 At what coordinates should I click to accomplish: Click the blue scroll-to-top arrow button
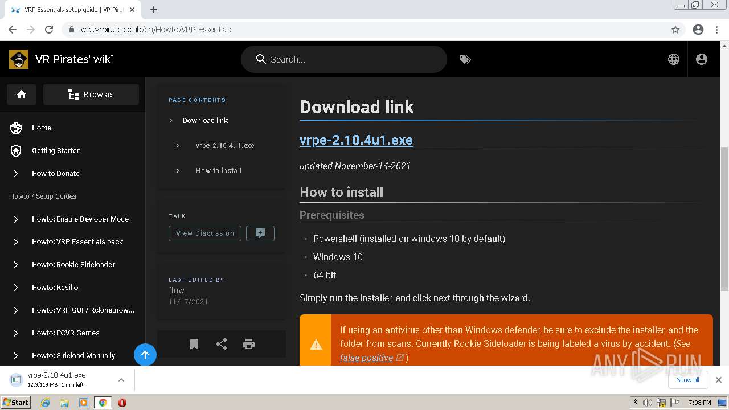pyautogui.click(x=145, y=355)
